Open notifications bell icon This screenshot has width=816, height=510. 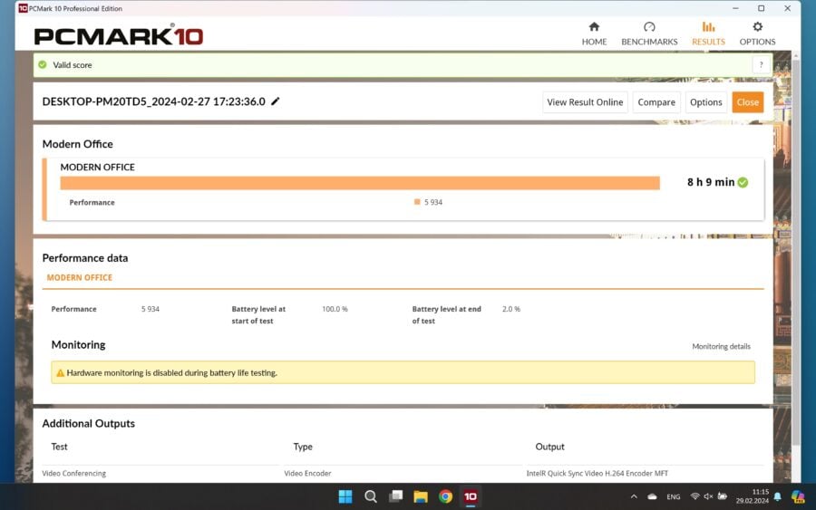coord(778,496)
